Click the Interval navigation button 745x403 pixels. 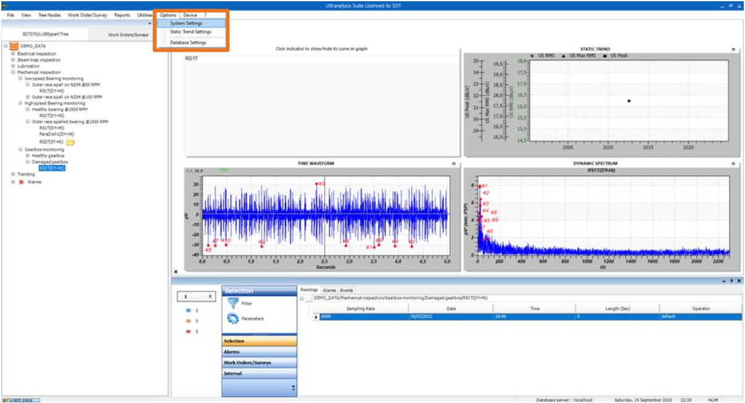[259, 373]
